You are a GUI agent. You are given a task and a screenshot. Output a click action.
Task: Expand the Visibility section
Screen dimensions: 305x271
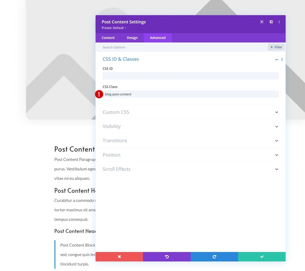(x=190, y=126)
